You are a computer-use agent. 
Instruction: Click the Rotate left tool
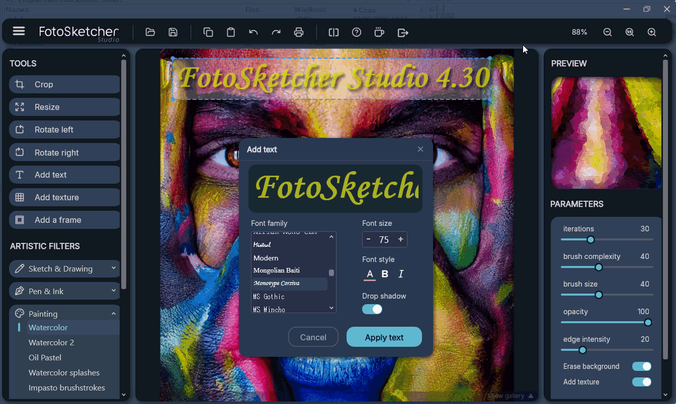[x=65, y=129]
